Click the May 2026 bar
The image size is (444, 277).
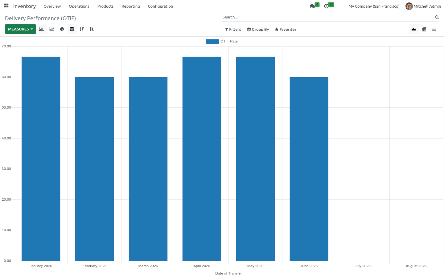coord(256,159)
